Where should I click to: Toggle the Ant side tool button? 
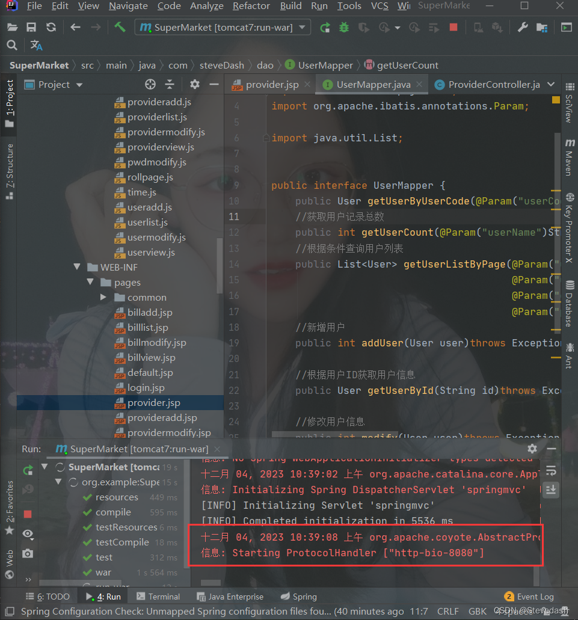570,356
